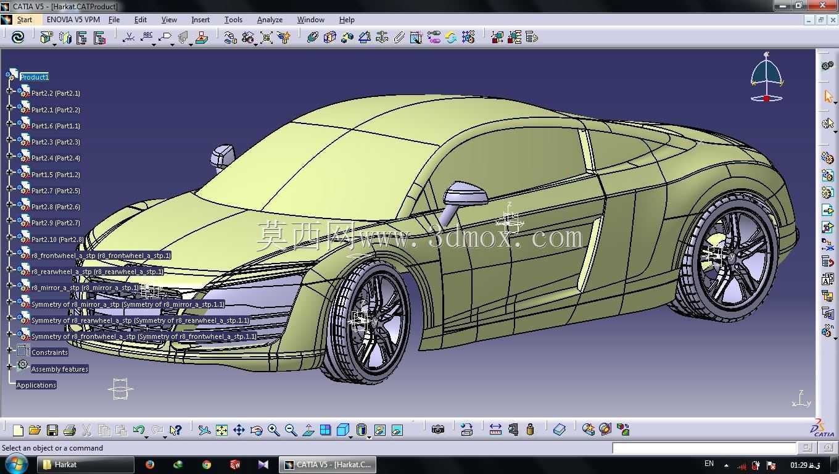Expand the r8_frontwheel_a_stp tree node
The height and width of the screenshot is (474, 839).
point(9,253)
